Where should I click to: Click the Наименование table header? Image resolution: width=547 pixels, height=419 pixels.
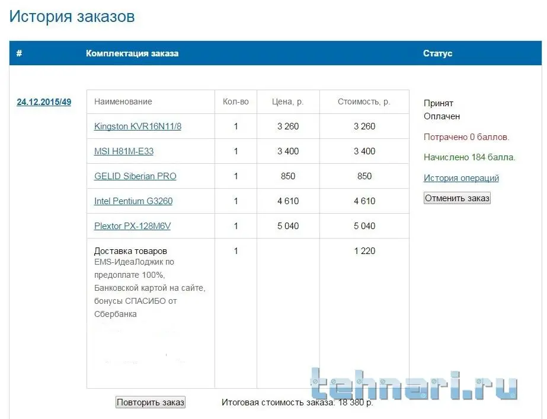pyautogui.click(x=123, y=101)
